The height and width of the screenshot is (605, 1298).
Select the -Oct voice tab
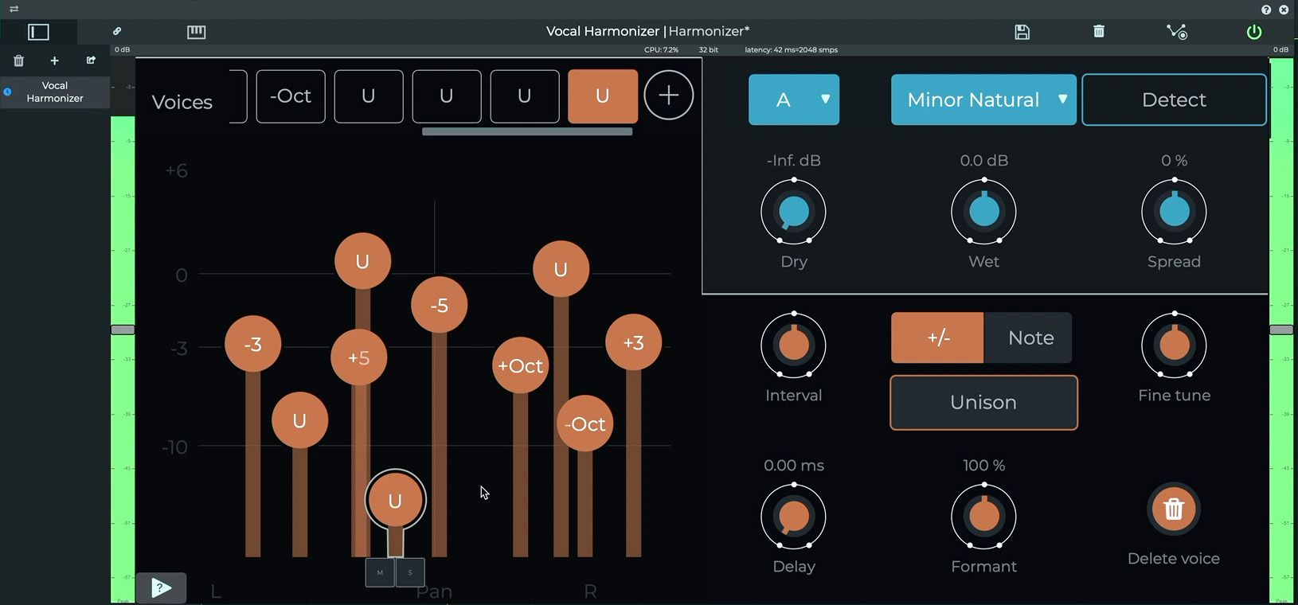291,96
